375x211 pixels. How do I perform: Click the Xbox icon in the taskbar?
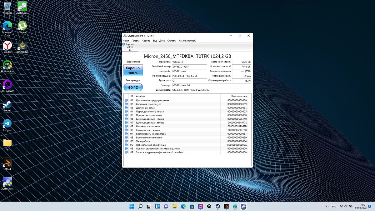point(209,206)
